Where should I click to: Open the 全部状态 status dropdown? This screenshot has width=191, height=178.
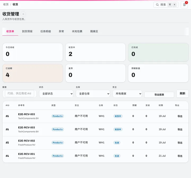point(56,94)
